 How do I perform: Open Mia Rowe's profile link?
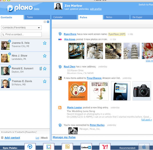(70, 39)
